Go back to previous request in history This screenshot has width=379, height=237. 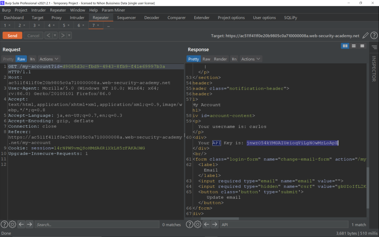(48, 35)
